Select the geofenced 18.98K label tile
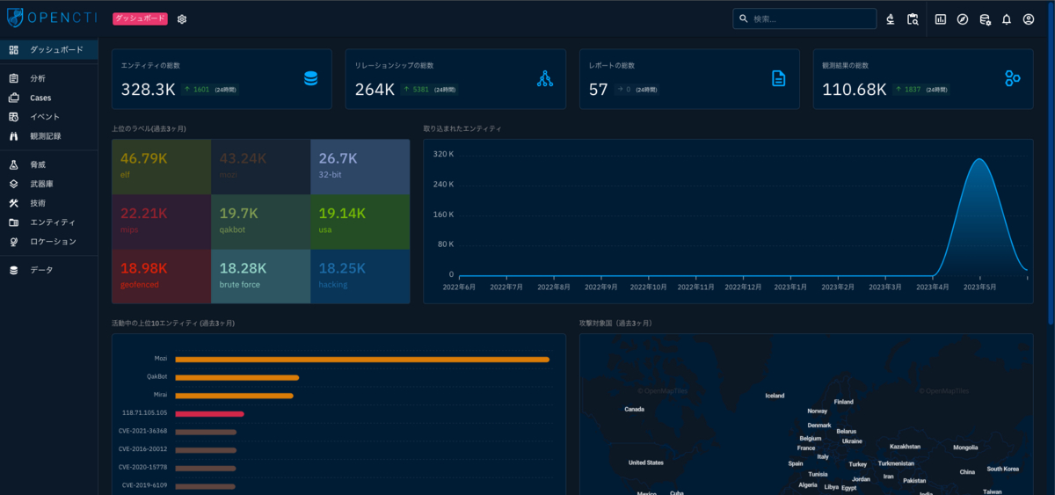 [x=161, y=276]
